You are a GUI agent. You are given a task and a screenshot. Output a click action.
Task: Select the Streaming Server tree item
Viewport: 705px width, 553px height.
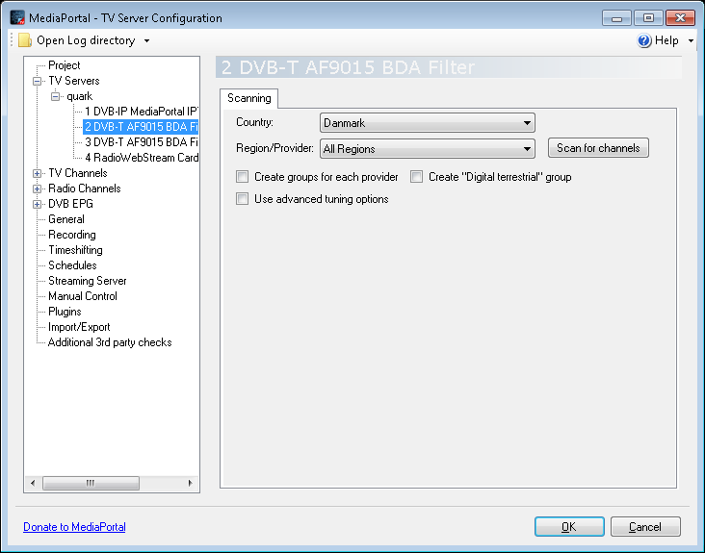tap(88, 281)
